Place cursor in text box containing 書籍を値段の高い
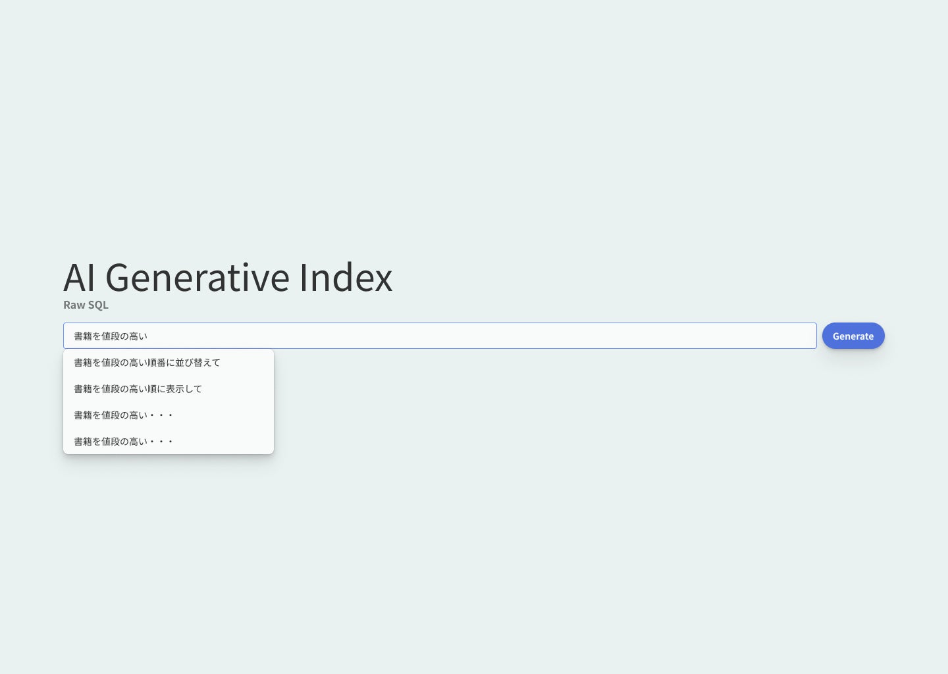 click(439, 336)
